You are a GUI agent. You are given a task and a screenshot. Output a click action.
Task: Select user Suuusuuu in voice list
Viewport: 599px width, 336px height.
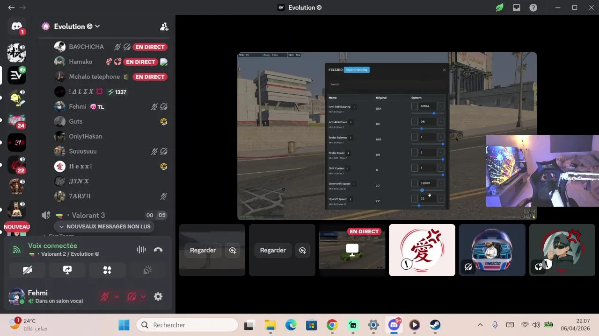pyautogui.click(x=83, y=151)
